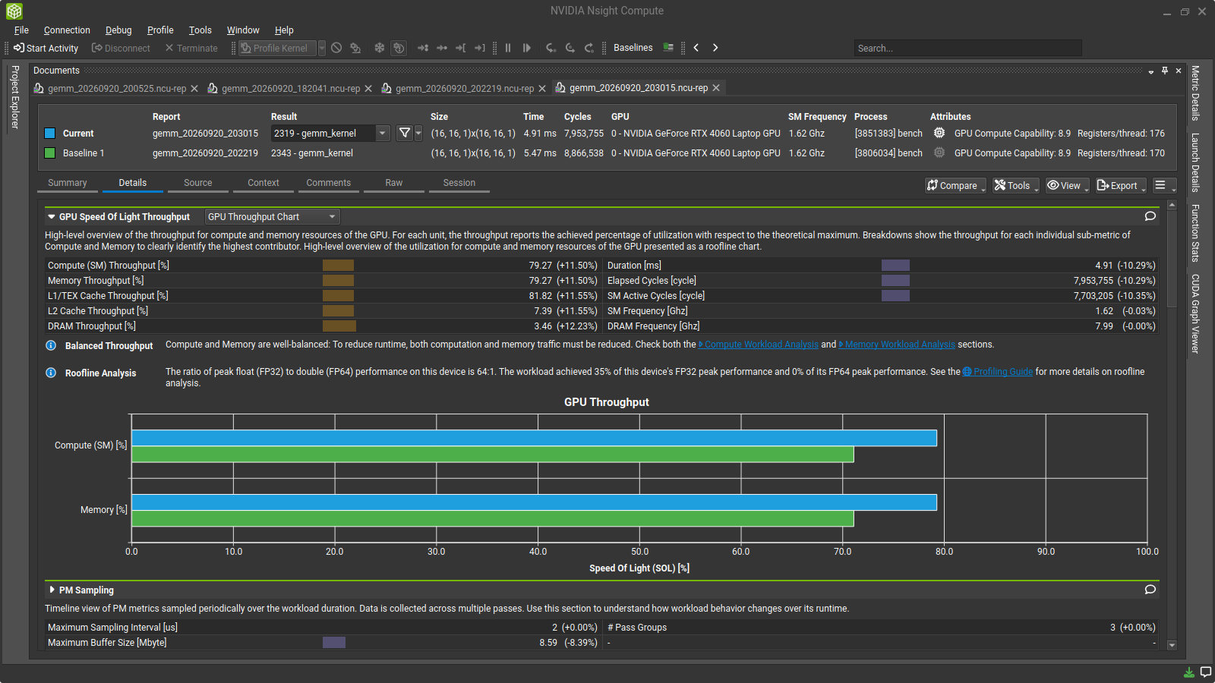
Task: Open the Compare dropdown button
Action: (x=955, y=185)
